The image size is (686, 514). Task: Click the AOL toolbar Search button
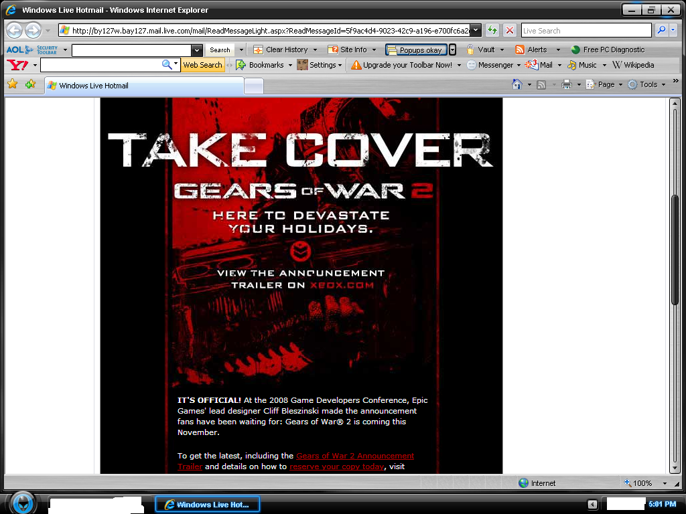point(220,50)
